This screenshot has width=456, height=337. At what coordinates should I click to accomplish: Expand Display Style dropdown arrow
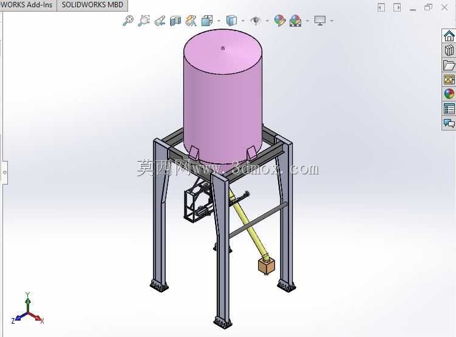tap(243, 21)
